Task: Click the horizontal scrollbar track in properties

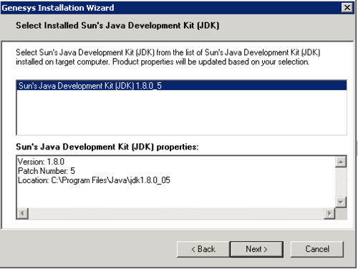Action: click(x=176, y=213)
